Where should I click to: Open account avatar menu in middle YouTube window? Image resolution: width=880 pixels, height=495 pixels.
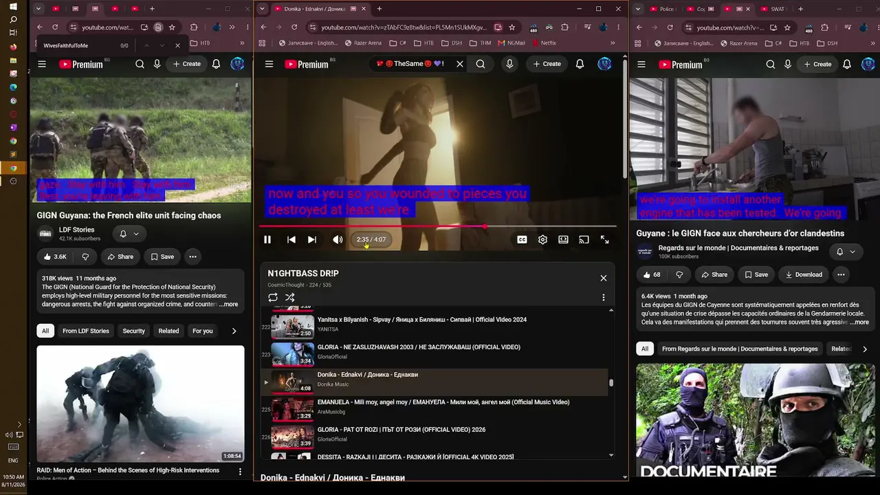pos(605,64)
